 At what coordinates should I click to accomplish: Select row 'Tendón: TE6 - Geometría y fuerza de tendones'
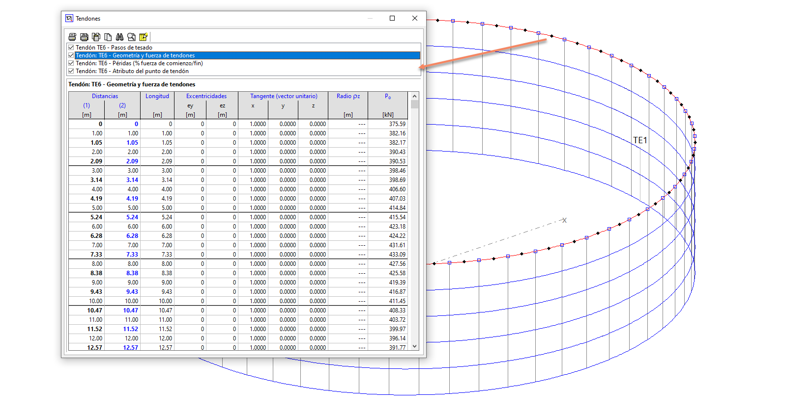(x=248, y=55)
